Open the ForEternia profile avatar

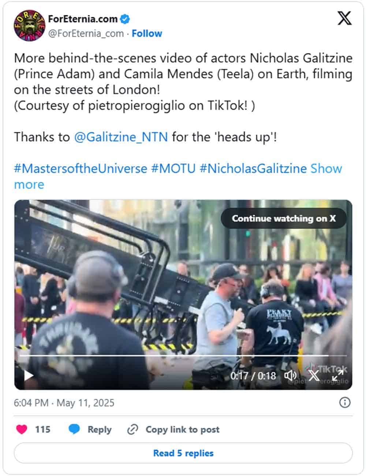pos(29,26)
